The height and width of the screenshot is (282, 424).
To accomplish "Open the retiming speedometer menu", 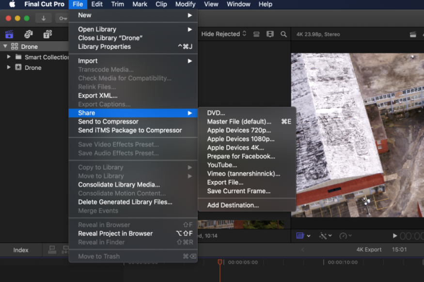I will [345, 236].
